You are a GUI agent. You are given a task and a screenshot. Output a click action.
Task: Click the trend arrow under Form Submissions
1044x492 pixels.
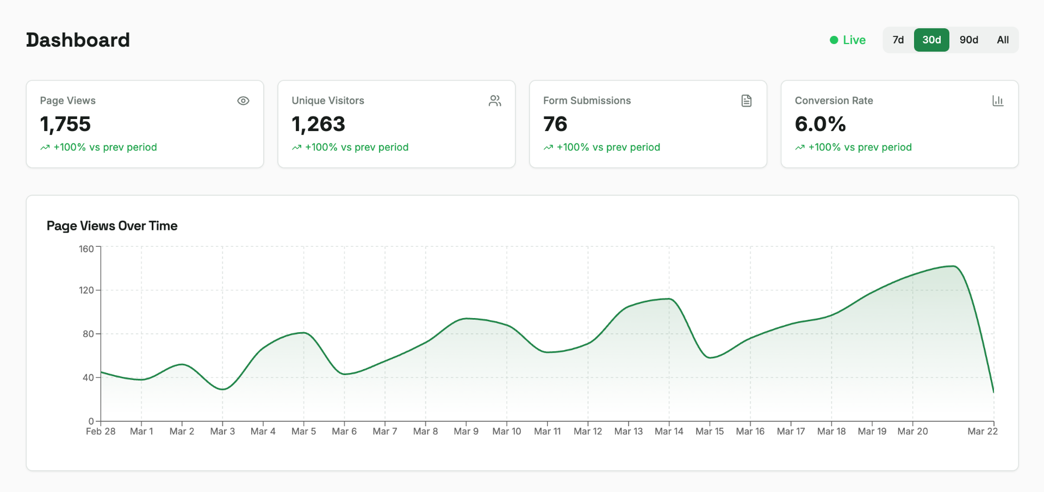point(548,147)
